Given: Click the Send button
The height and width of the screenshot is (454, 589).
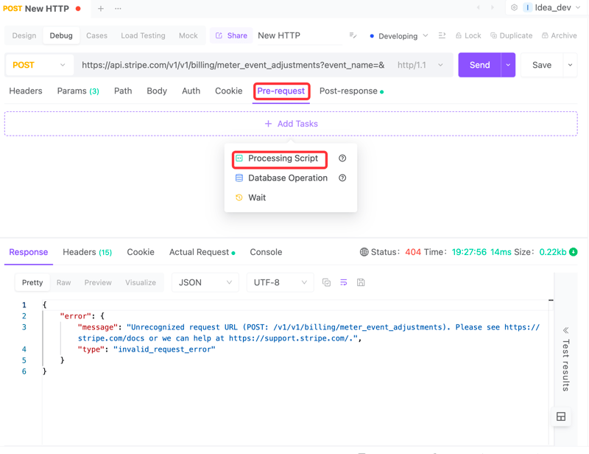Looking at the screenshot, I should click(x=479, y=65).
